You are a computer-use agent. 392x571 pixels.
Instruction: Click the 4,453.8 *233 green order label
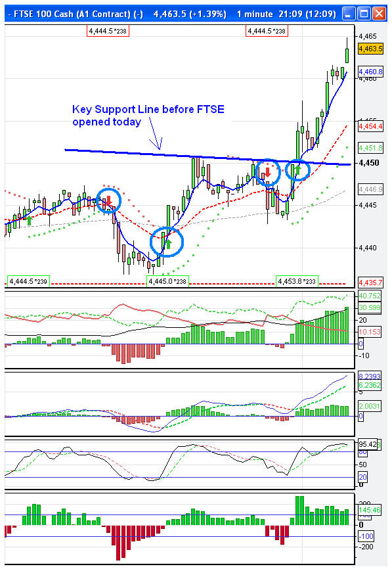coord(297,281)
